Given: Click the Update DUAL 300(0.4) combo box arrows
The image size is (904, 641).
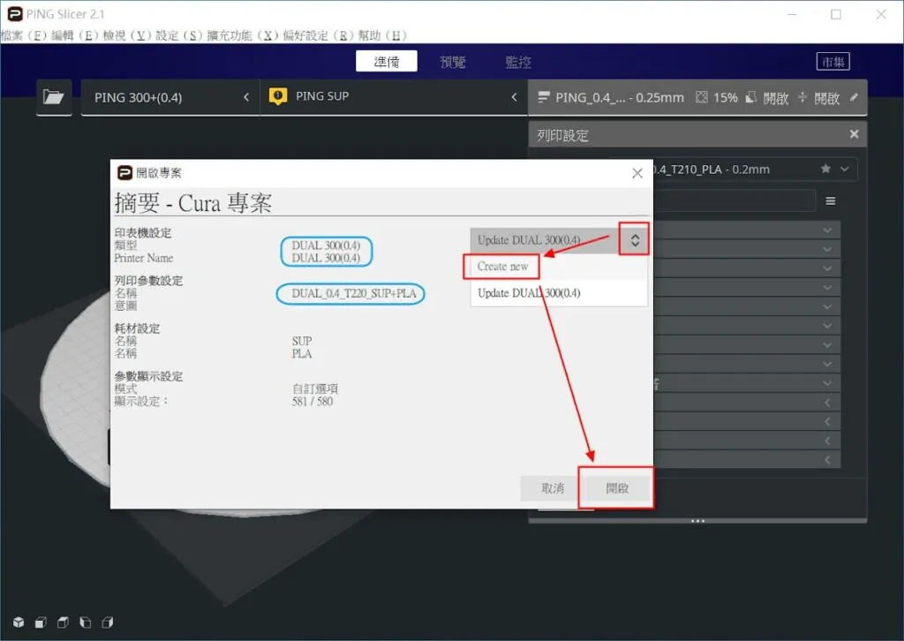Looking at the screenshot, I should coord(634,240).
